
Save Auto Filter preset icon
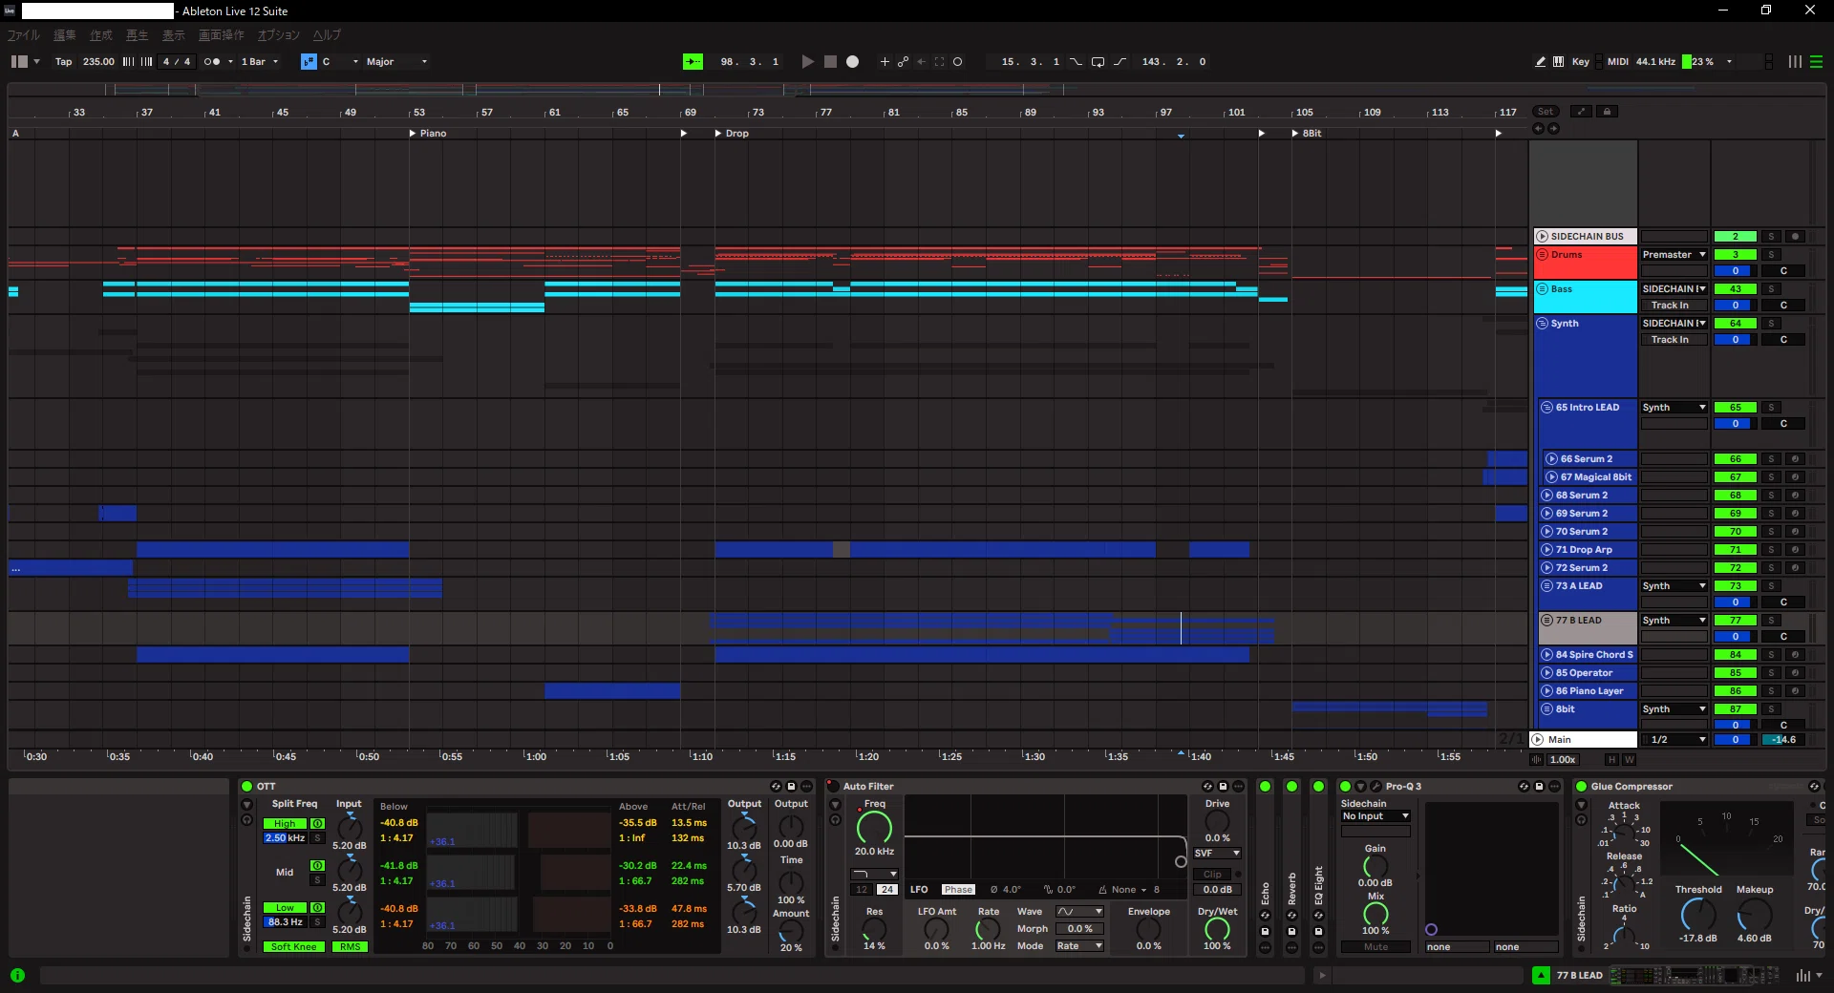point(1223,787)
